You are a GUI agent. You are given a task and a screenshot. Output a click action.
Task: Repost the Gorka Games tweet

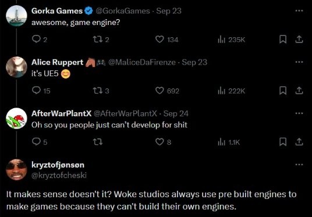pyautogui.click(x=101, y=40)
